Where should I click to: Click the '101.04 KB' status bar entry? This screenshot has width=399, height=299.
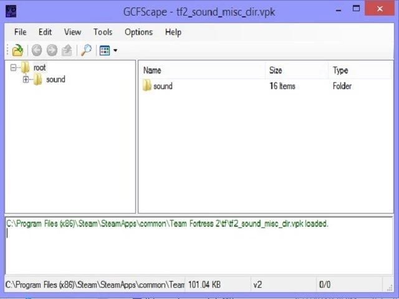[x=204, y=285]
